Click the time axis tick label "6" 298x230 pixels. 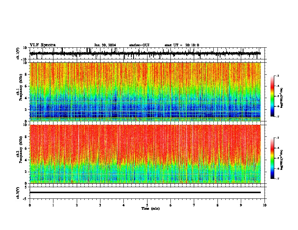point(171,205)
